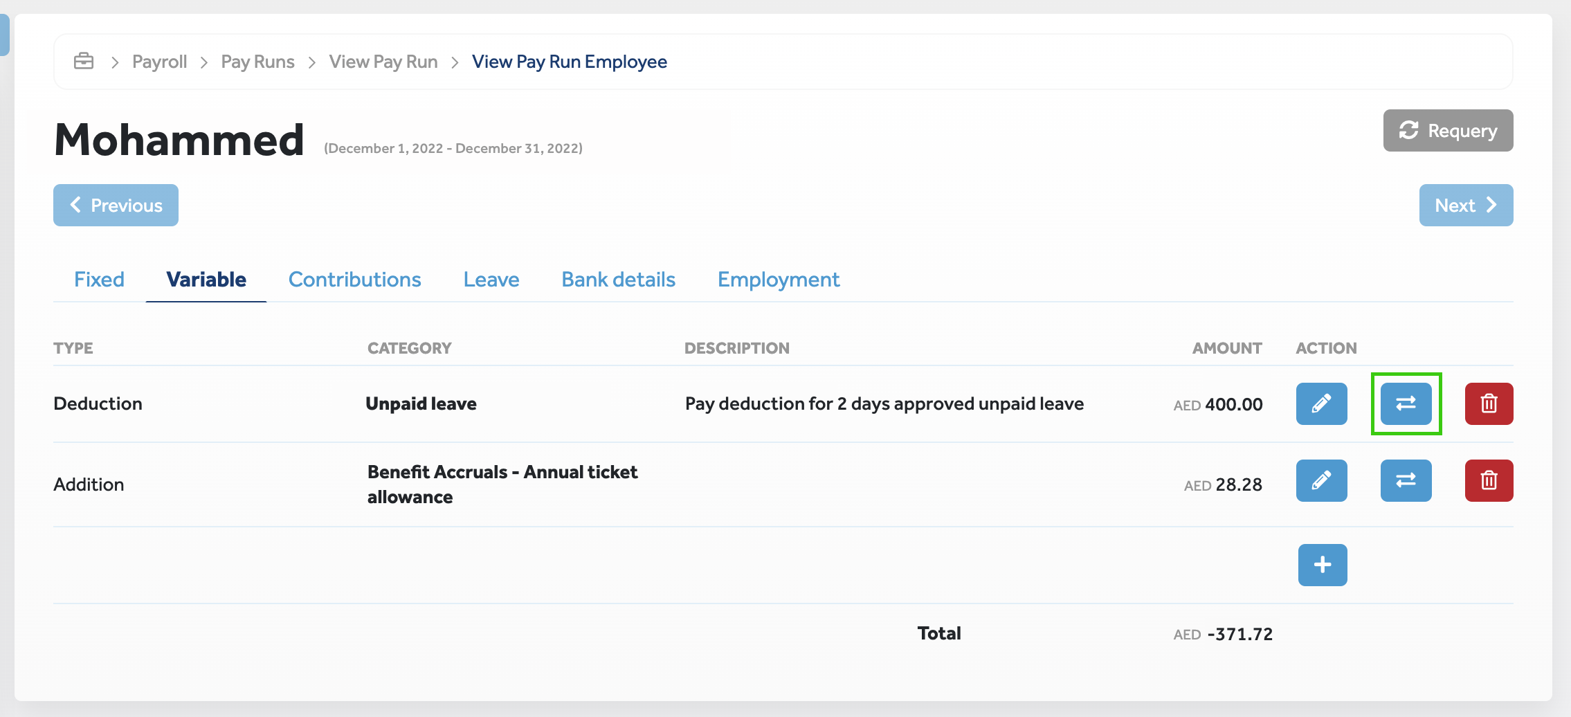Click swap arrows icon for Annual ticket allowance
Image resolution: width=1571 pixels, height=717 pixels.
point(1406,480)
